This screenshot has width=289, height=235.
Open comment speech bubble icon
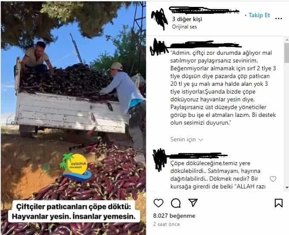[176, 203]
